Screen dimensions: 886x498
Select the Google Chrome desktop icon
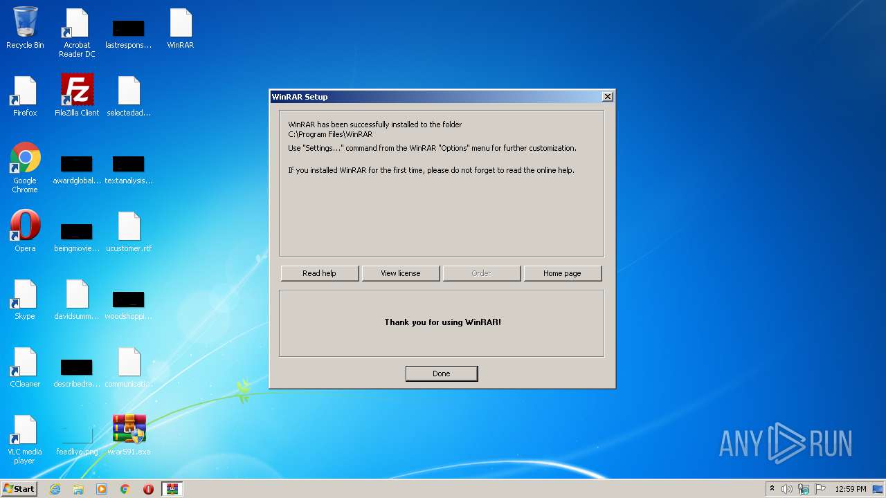pos(25,168)
